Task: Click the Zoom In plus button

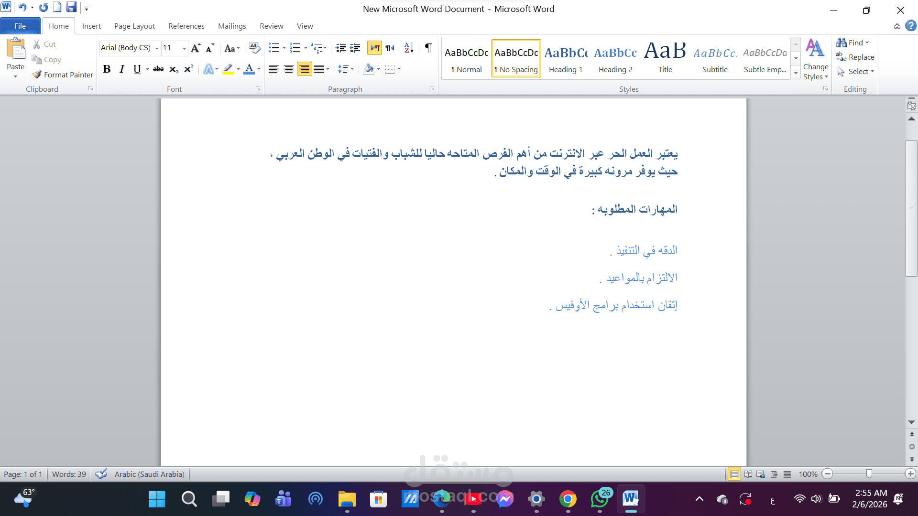Action: point(910,473)
